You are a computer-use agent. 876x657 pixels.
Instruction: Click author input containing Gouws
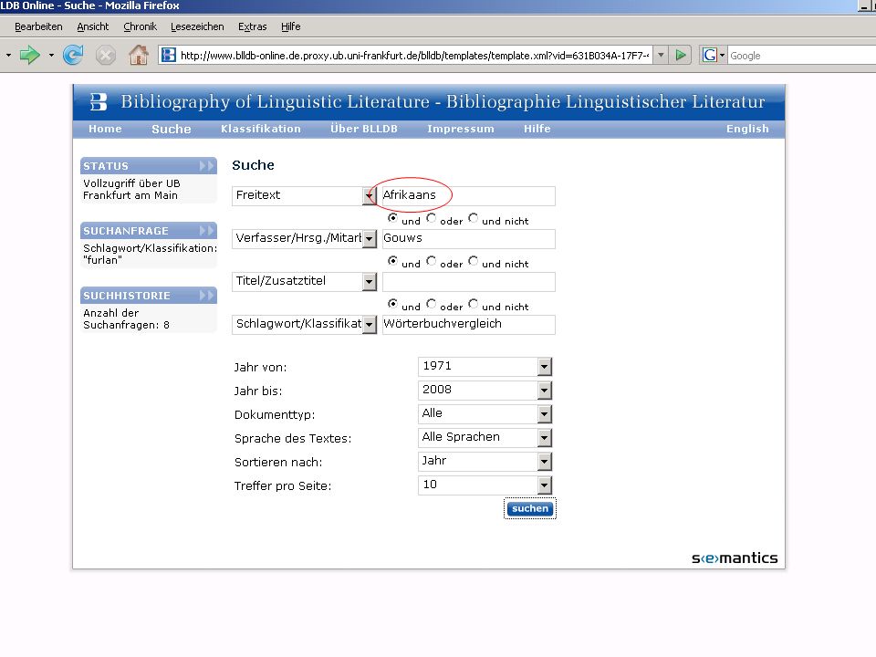(x=469, y=239)
